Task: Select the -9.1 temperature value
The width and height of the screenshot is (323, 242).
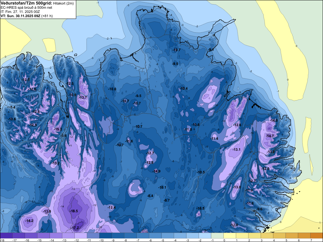Action: click(x=211, y=50)
